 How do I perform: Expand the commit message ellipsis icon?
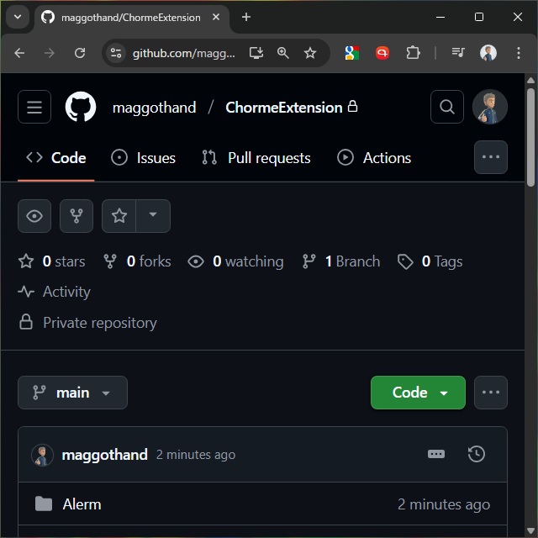point(436,454)
